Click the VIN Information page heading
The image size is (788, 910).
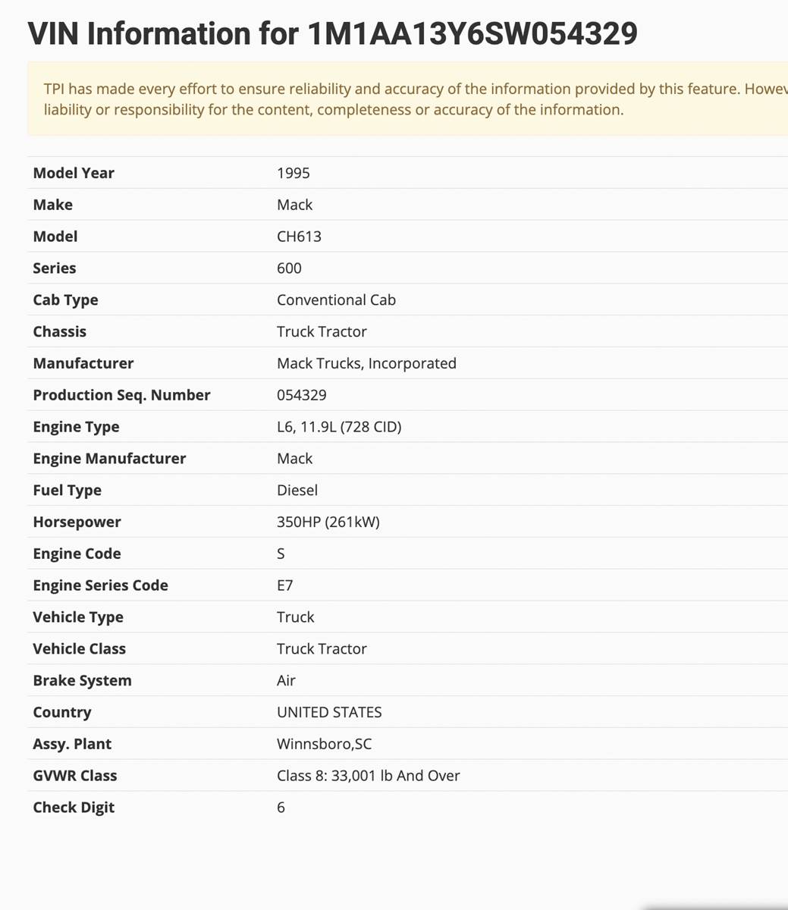332,34
